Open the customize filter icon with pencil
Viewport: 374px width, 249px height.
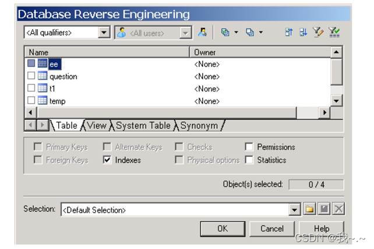click(318, 32)
